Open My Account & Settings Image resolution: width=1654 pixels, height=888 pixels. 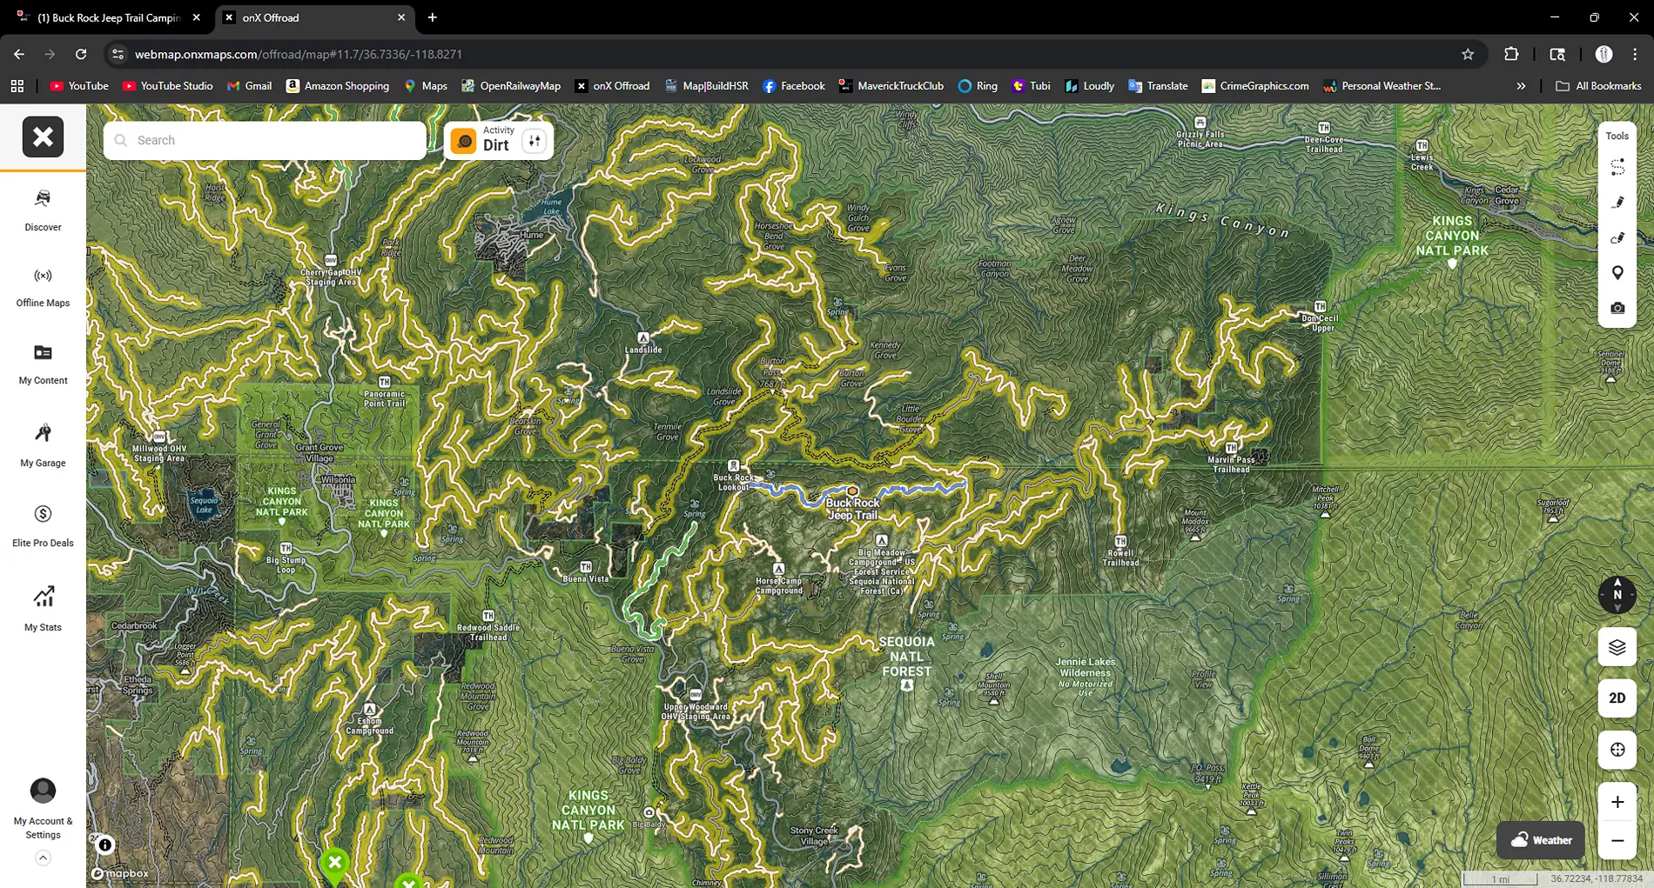click(x=43, y=809)
